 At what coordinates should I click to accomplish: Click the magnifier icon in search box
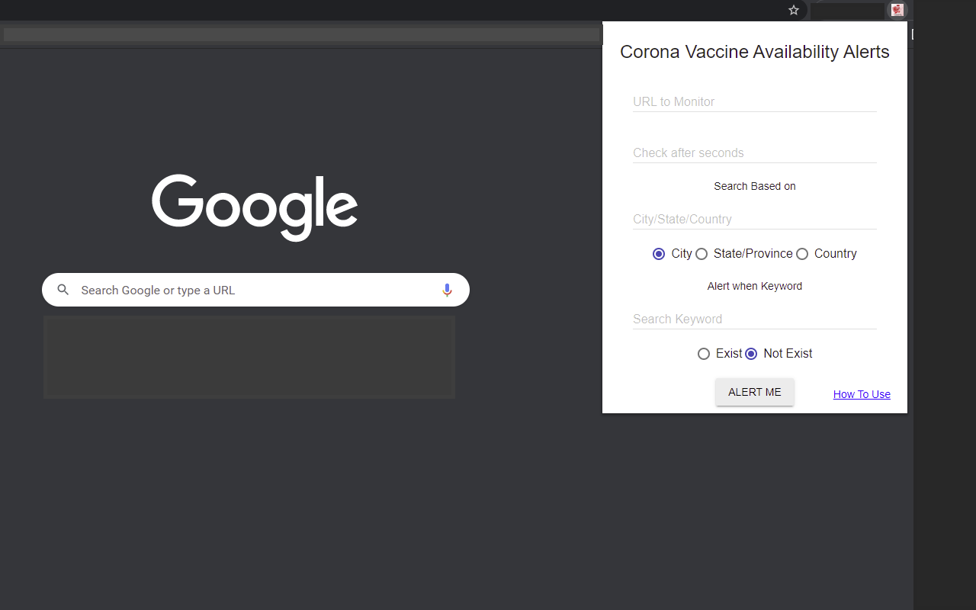63,290
